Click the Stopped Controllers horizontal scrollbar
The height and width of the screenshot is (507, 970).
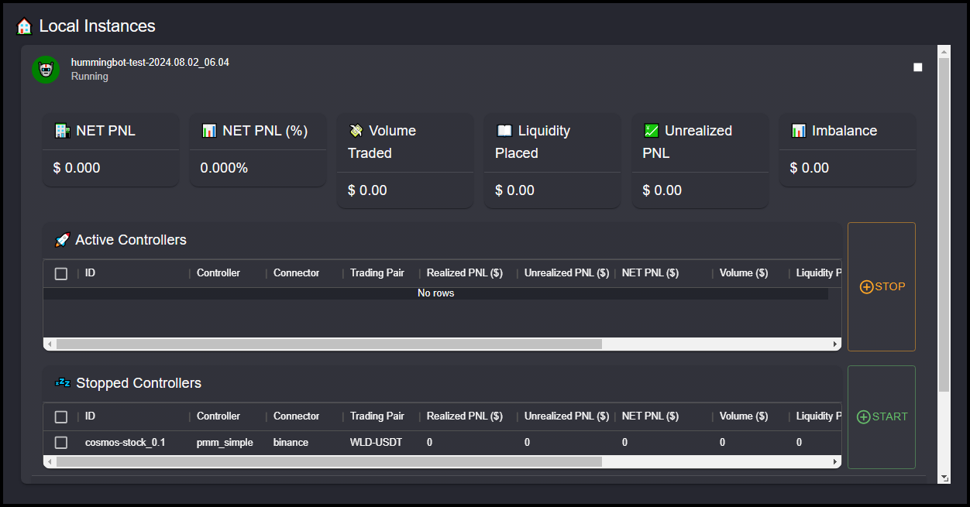(x=329, y=462)
